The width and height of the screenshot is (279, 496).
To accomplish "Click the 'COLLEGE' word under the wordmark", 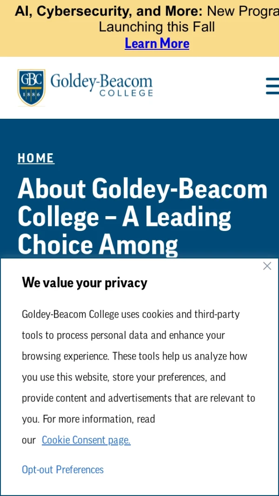I will (126, 93).
